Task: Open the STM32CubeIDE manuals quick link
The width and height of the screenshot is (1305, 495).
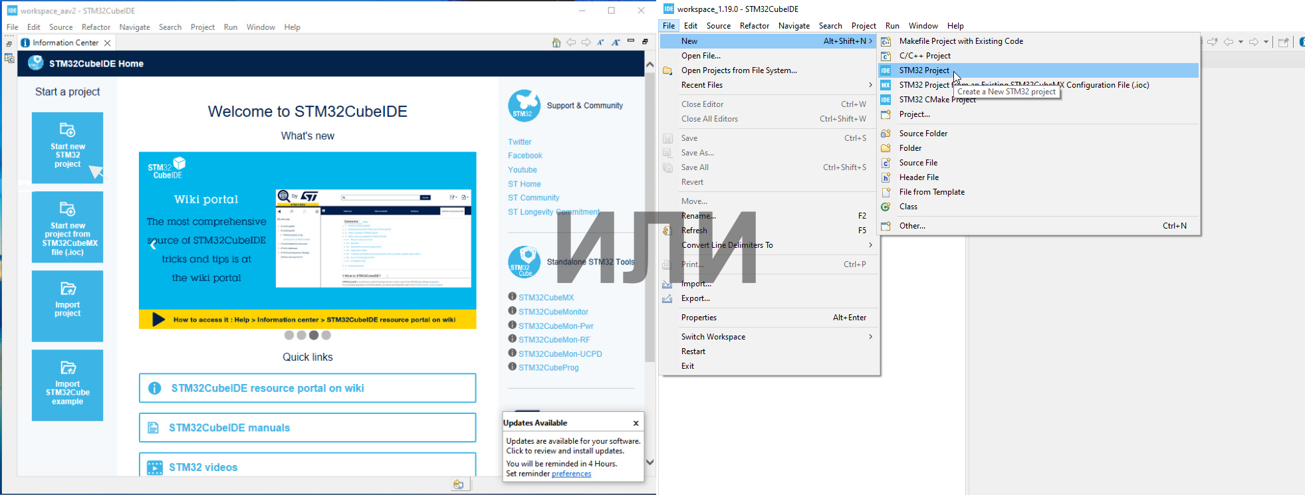Action: pos(308,428)
